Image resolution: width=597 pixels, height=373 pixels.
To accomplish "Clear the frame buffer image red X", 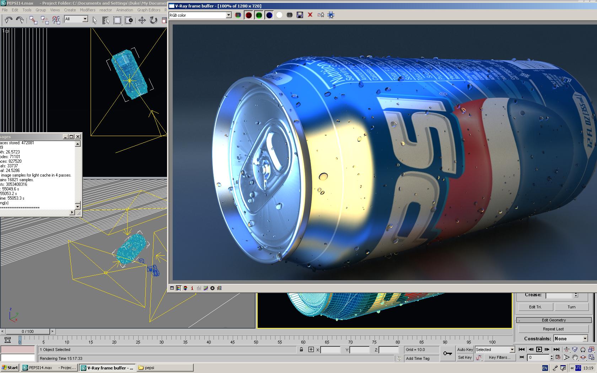I will pos(310,15).
